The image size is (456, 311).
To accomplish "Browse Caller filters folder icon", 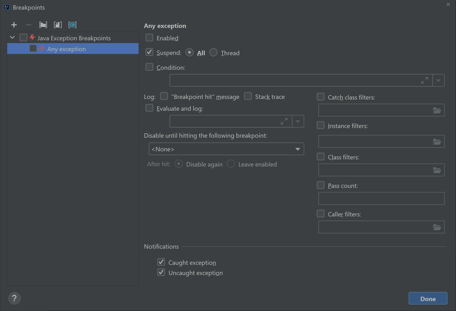I will coord(437,227).
